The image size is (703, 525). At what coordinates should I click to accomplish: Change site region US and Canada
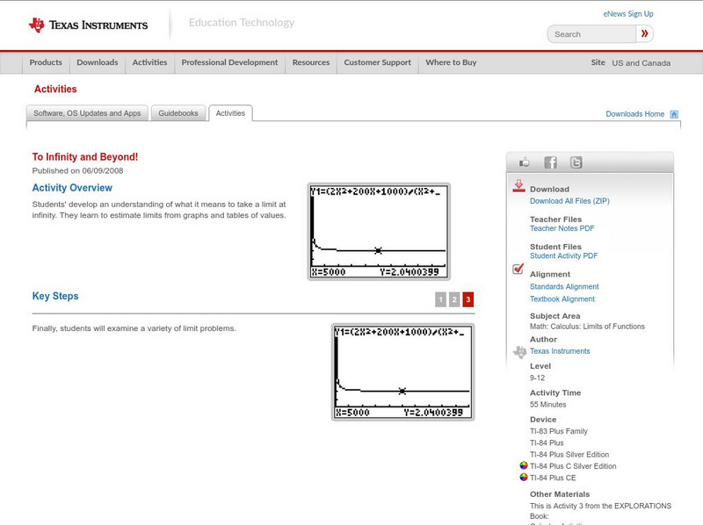click(641, 63)
